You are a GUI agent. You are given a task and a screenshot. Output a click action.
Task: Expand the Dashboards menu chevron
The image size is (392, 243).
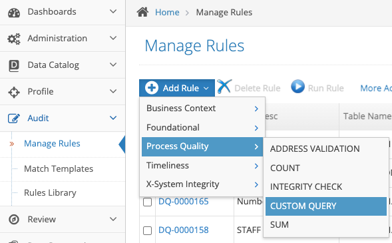pos(113,11)
